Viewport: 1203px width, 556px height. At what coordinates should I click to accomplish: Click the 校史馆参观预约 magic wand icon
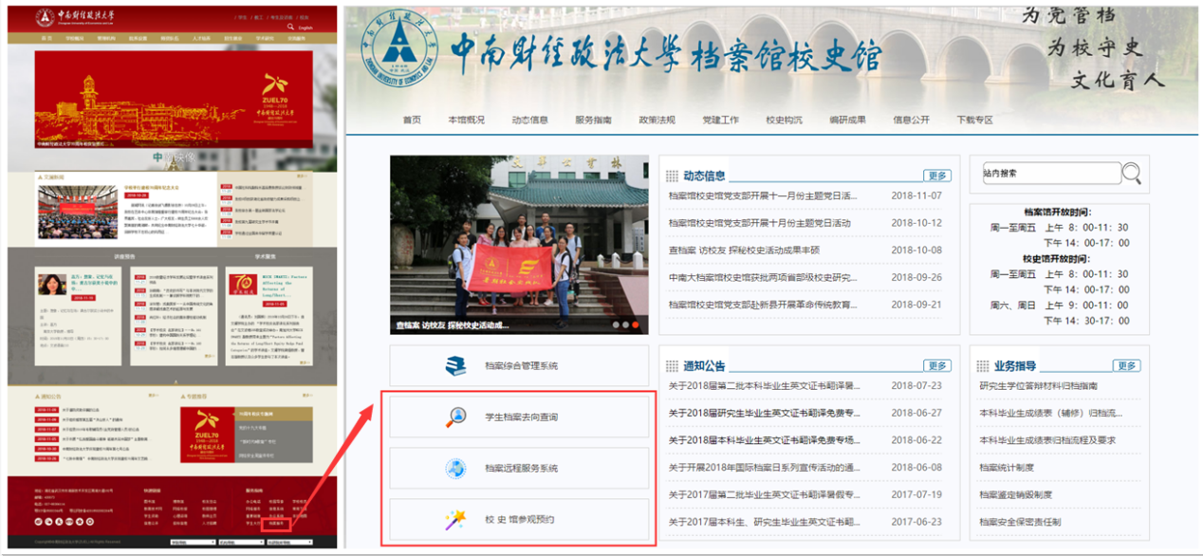(x=456, y=519)
